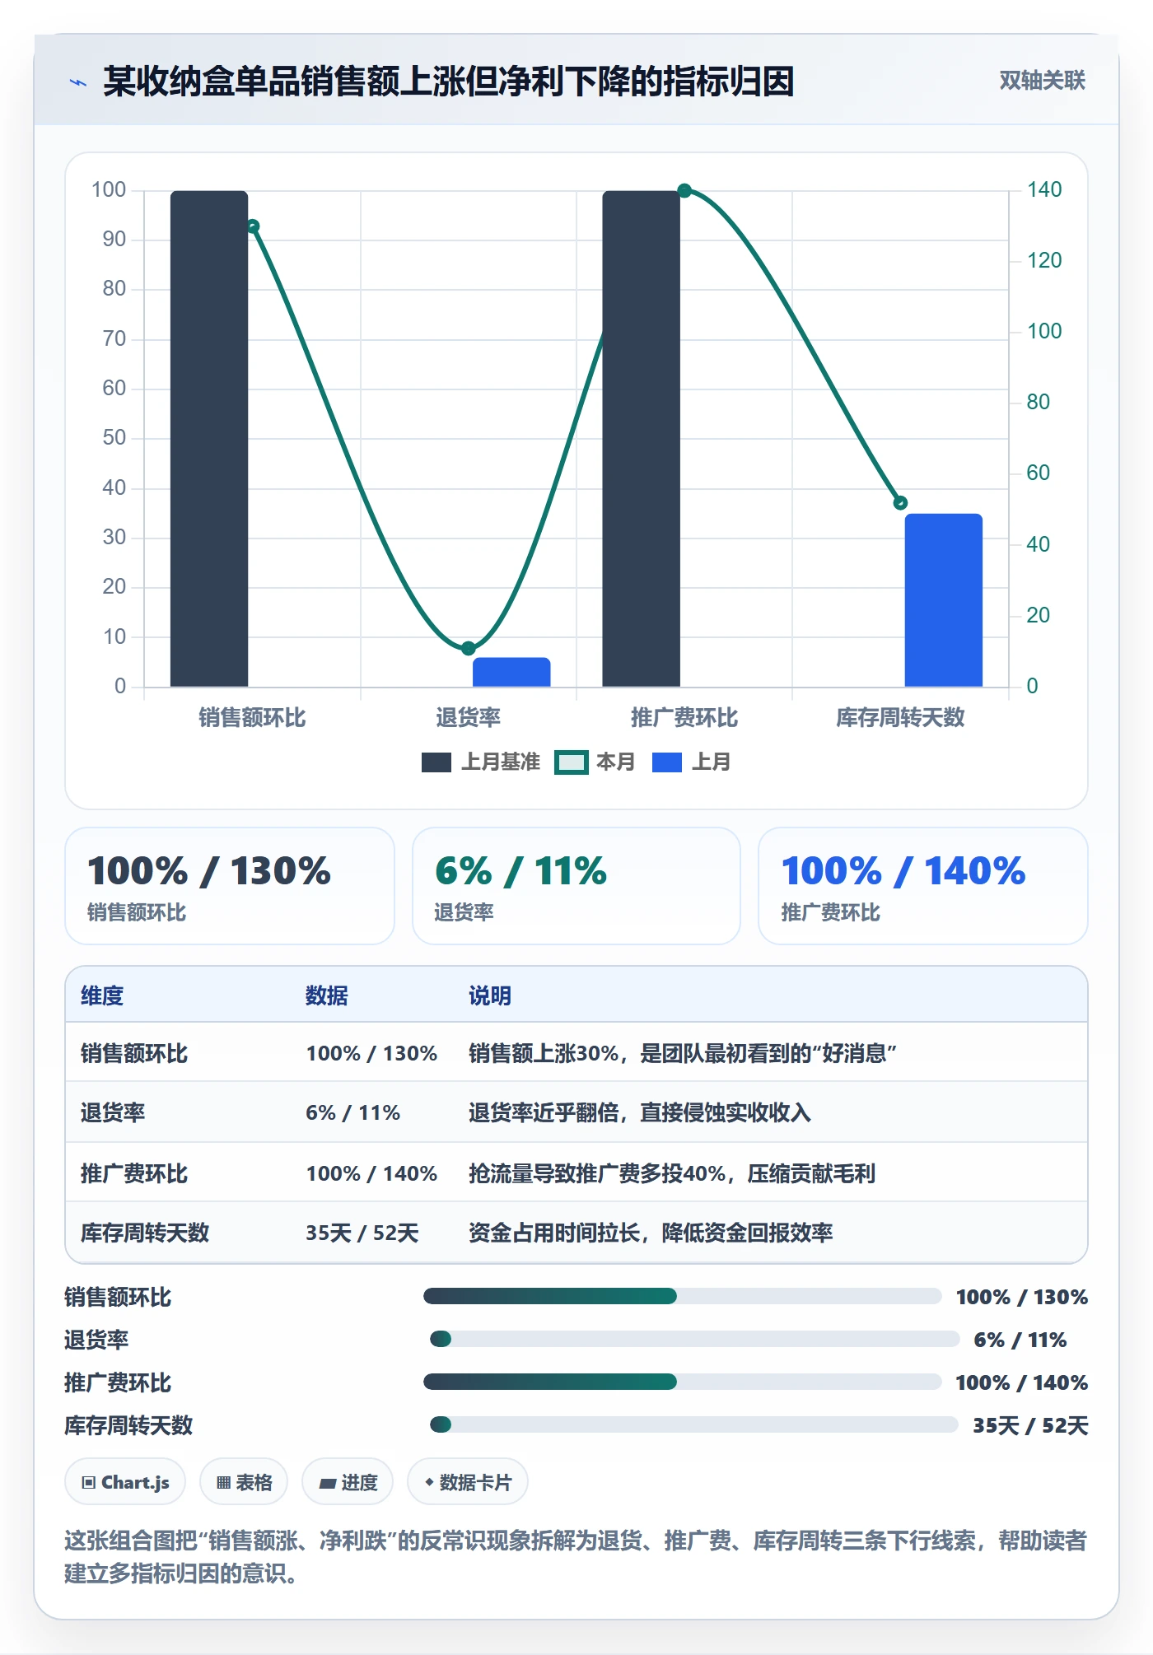1153x1655 pixels.
Task: Select the table cell reading 6% / 11%
Action: pos(353,1112)
